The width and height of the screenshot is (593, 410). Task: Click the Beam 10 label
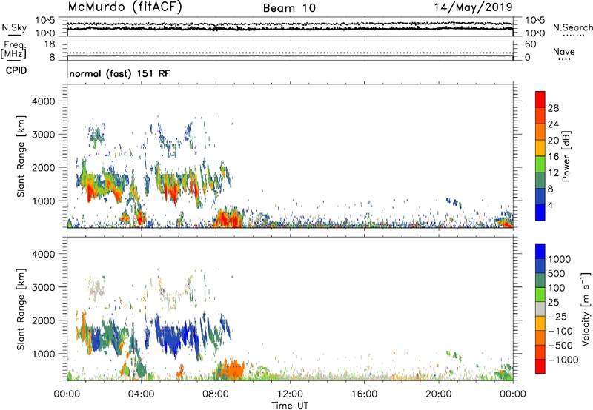(x=289, y=8)
